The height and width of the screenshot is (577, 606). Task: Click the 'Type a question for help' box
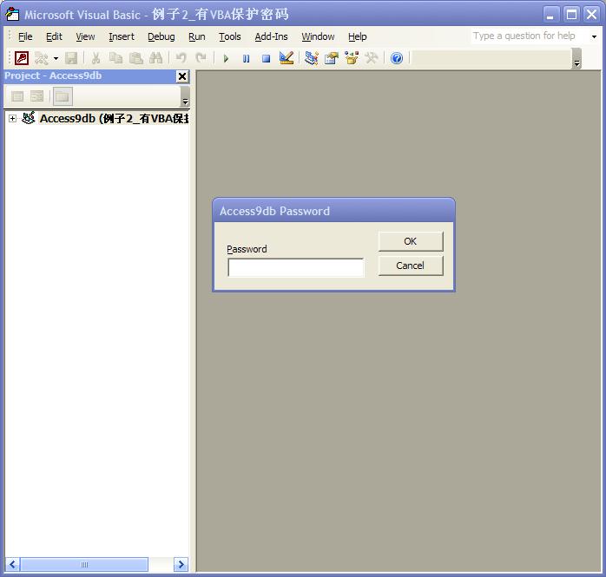coord(529,36)
